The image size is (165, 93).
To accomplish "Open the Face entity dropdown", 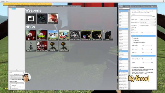I will [148, 25].
